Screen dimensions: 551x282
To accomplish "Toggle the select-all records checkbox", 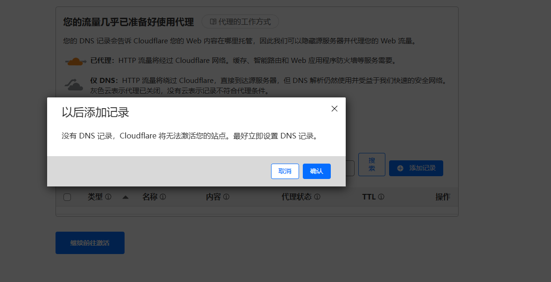I will point(67,197).
